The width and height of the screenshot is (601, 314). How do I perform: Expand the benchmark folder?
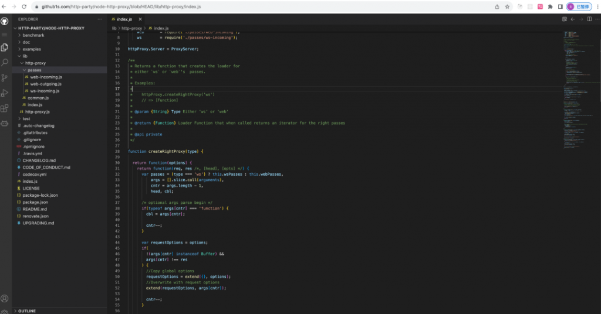pyautogui.click(x=60, y=35)
